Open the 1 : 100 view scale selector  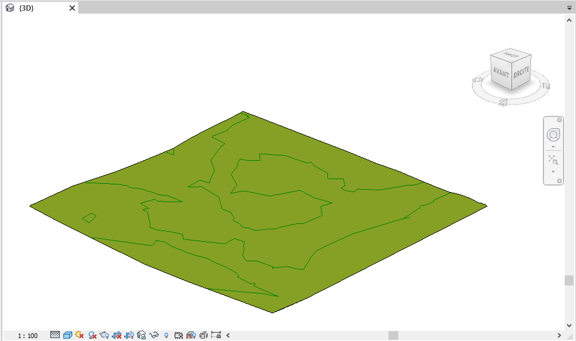[x=27, y=336]
